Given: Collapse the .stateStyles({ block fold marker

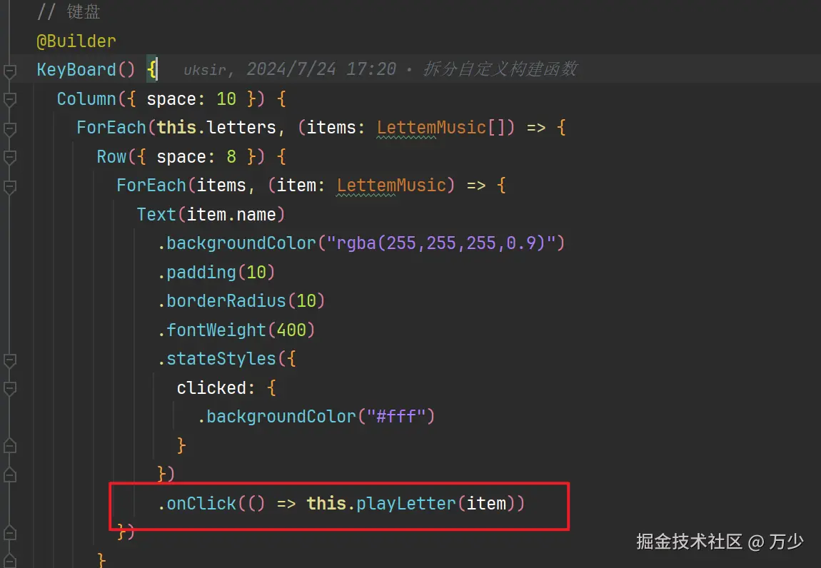Looking at the screenshot, I should (x=9, y=360).
